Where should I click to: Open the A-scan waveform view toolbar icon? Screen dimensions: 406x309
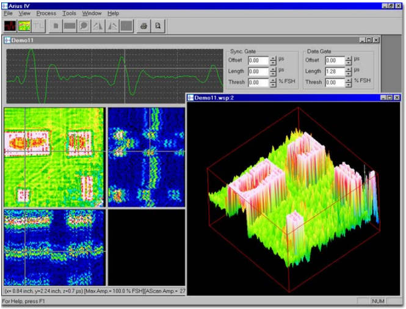point(10,26)
